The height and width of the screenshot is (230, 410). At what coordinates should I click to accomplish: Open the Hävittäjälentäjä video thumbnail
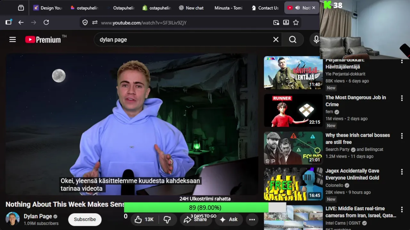click(293, 73)
